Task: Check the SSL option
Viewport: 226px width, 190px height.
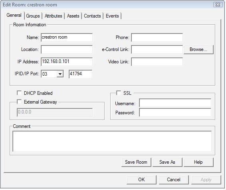Action: 119,93
